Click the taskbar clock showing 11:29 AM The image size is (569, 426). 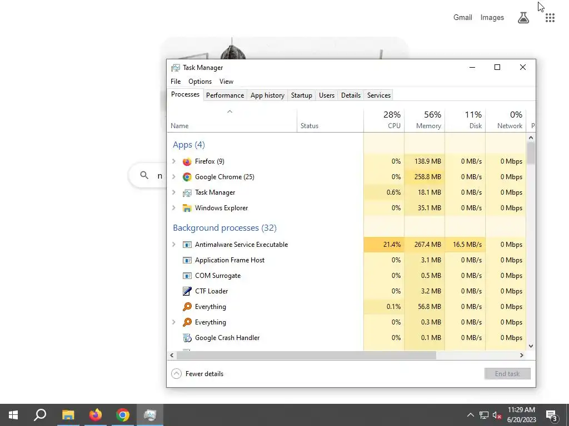pos(521,415)
